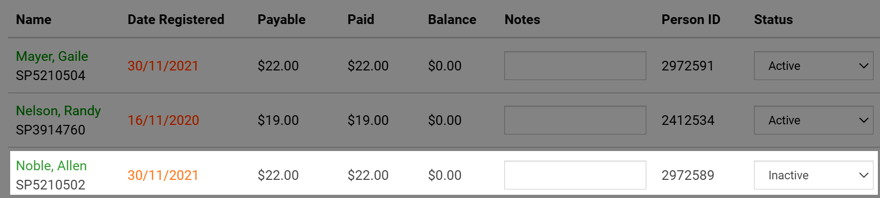880x198 pixels.
Task: Open Status dropdown for Mayer, Gaile
Action: coord(814,66)
